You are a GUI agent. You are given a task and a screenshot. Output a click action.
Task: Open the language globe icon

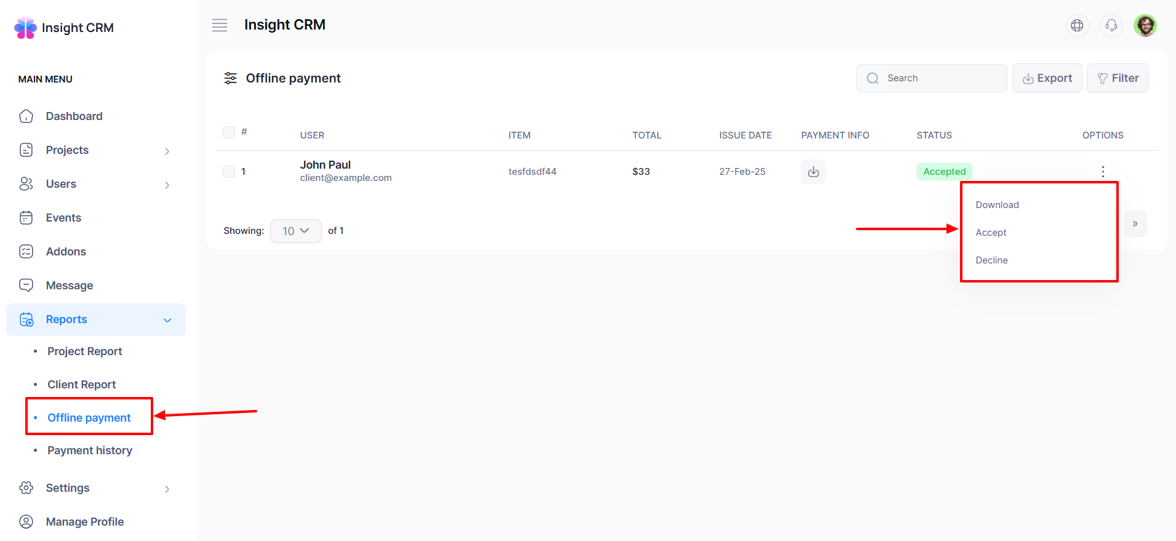tap(1077, 25)
